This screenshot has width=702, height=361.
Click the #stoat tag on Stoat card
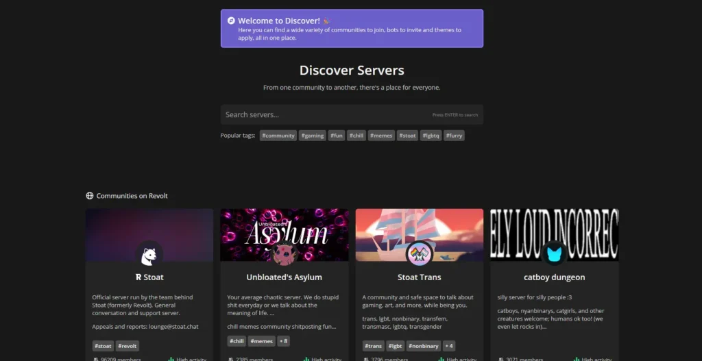tap(103, 346)
